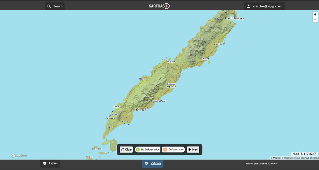Click the Clear refresh icon

click(x=123, y=149)
